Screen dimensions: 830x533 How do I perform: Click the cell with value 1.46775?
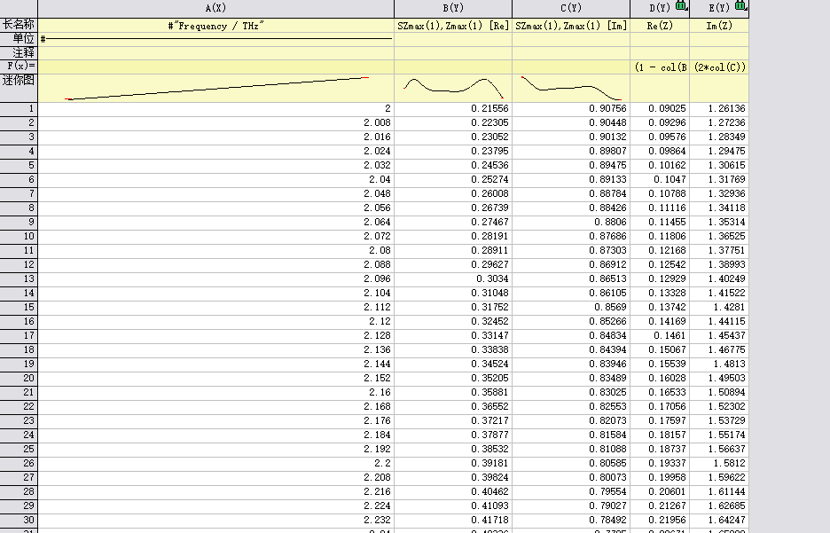[x=719, y=349]
